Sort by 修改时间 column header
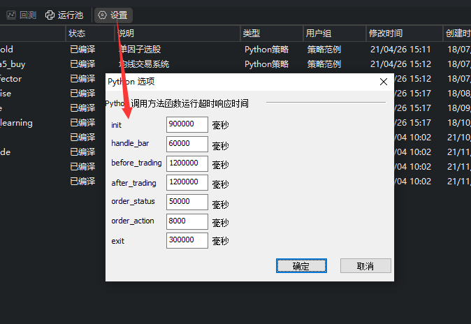Viewport: 471px width, 324px height. (404, 34)
